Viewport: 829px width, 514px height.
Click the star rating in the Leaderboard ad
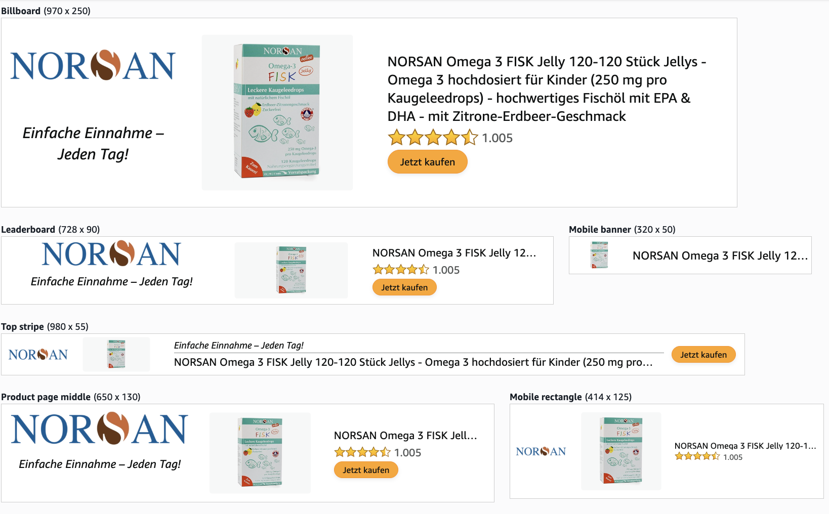(x=400, y=270)
